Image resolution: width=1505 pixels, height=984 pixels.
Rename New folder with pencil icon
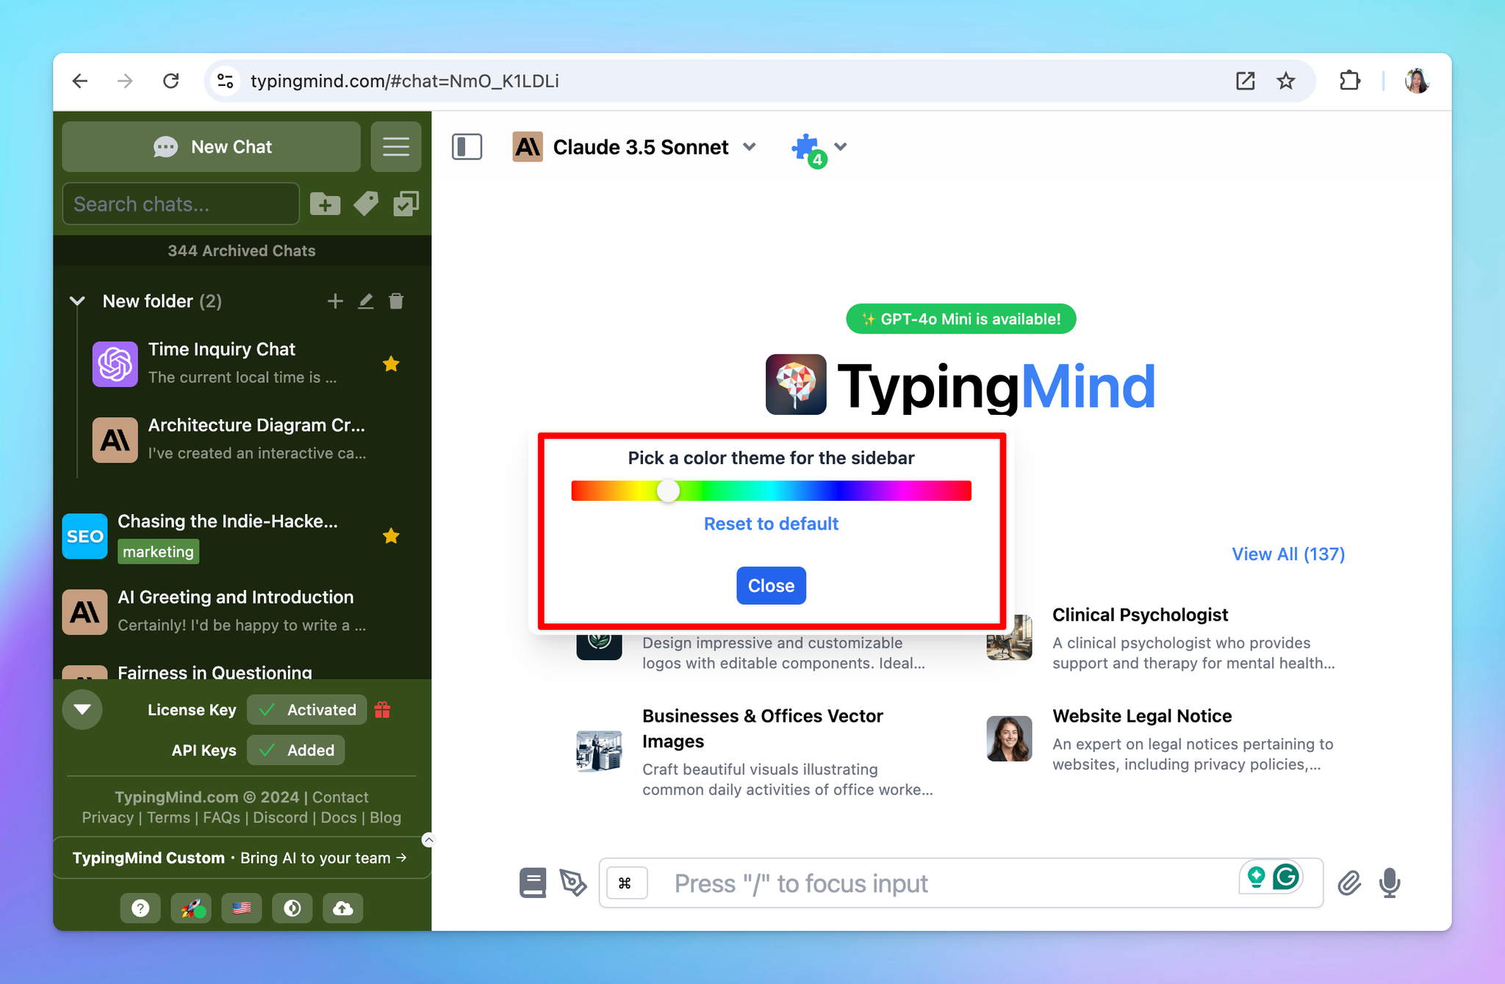click(366, 301)
